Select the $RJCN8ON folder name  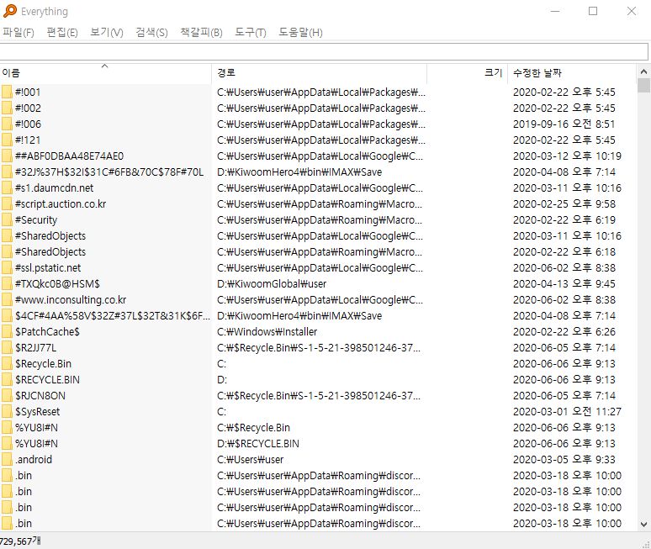point(40,396)
